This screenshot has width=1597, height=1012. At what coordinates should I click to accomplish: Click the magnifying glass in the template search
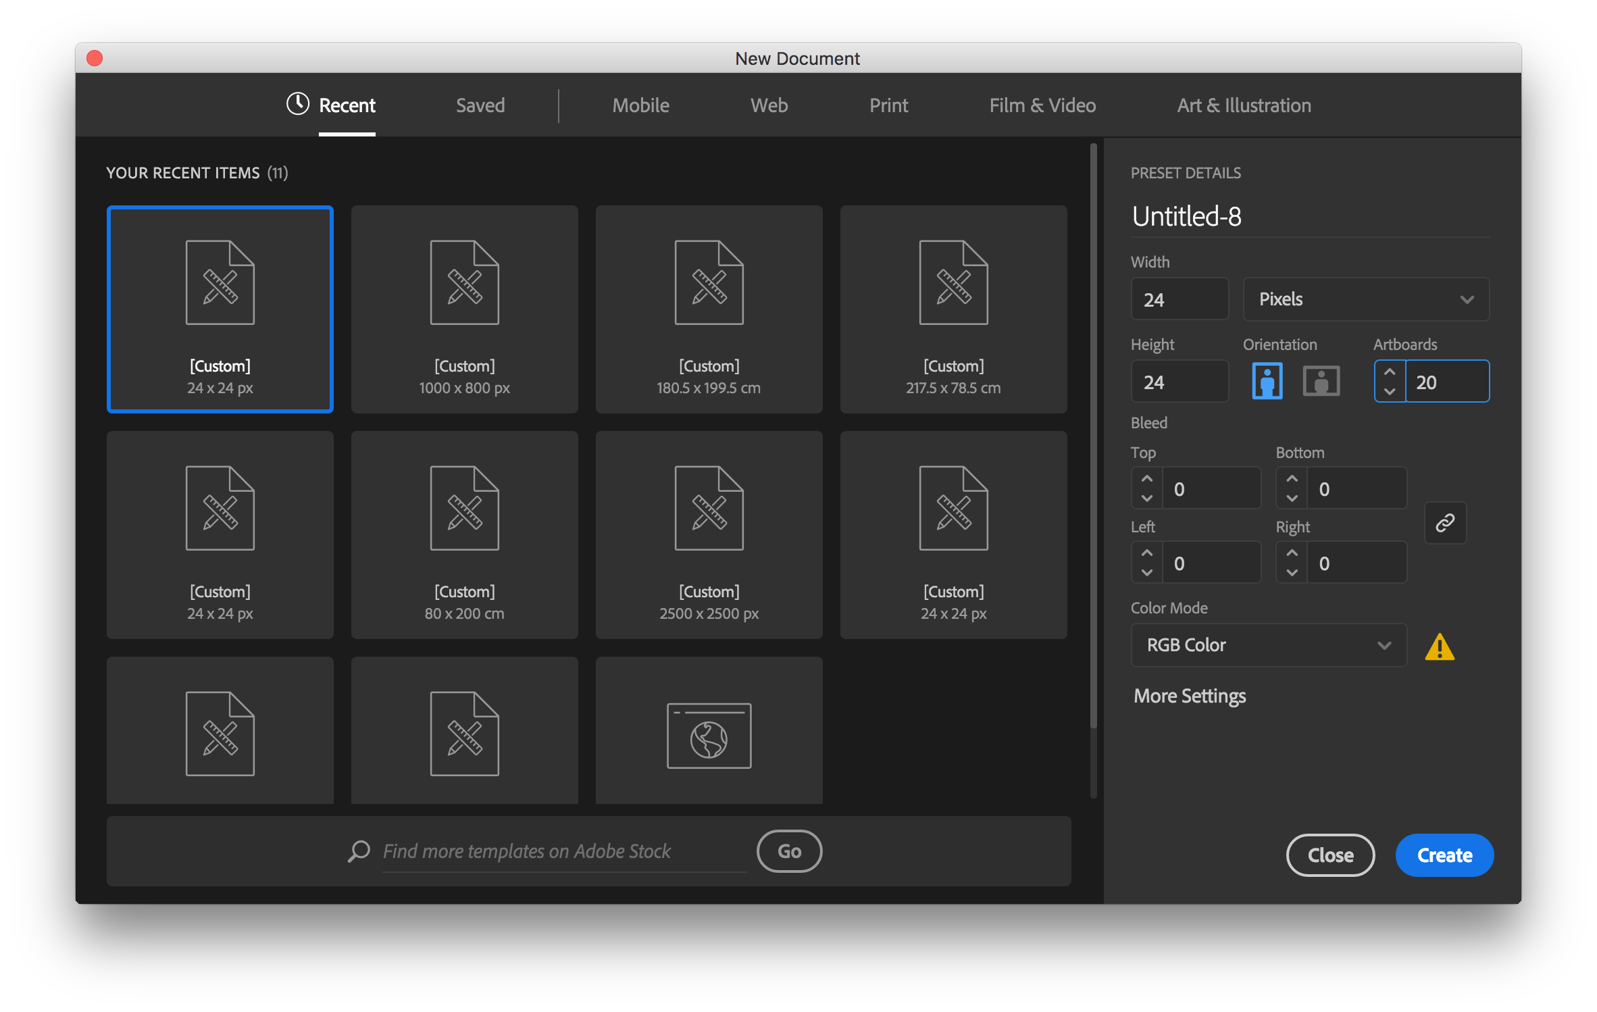(x=359, y=851)
